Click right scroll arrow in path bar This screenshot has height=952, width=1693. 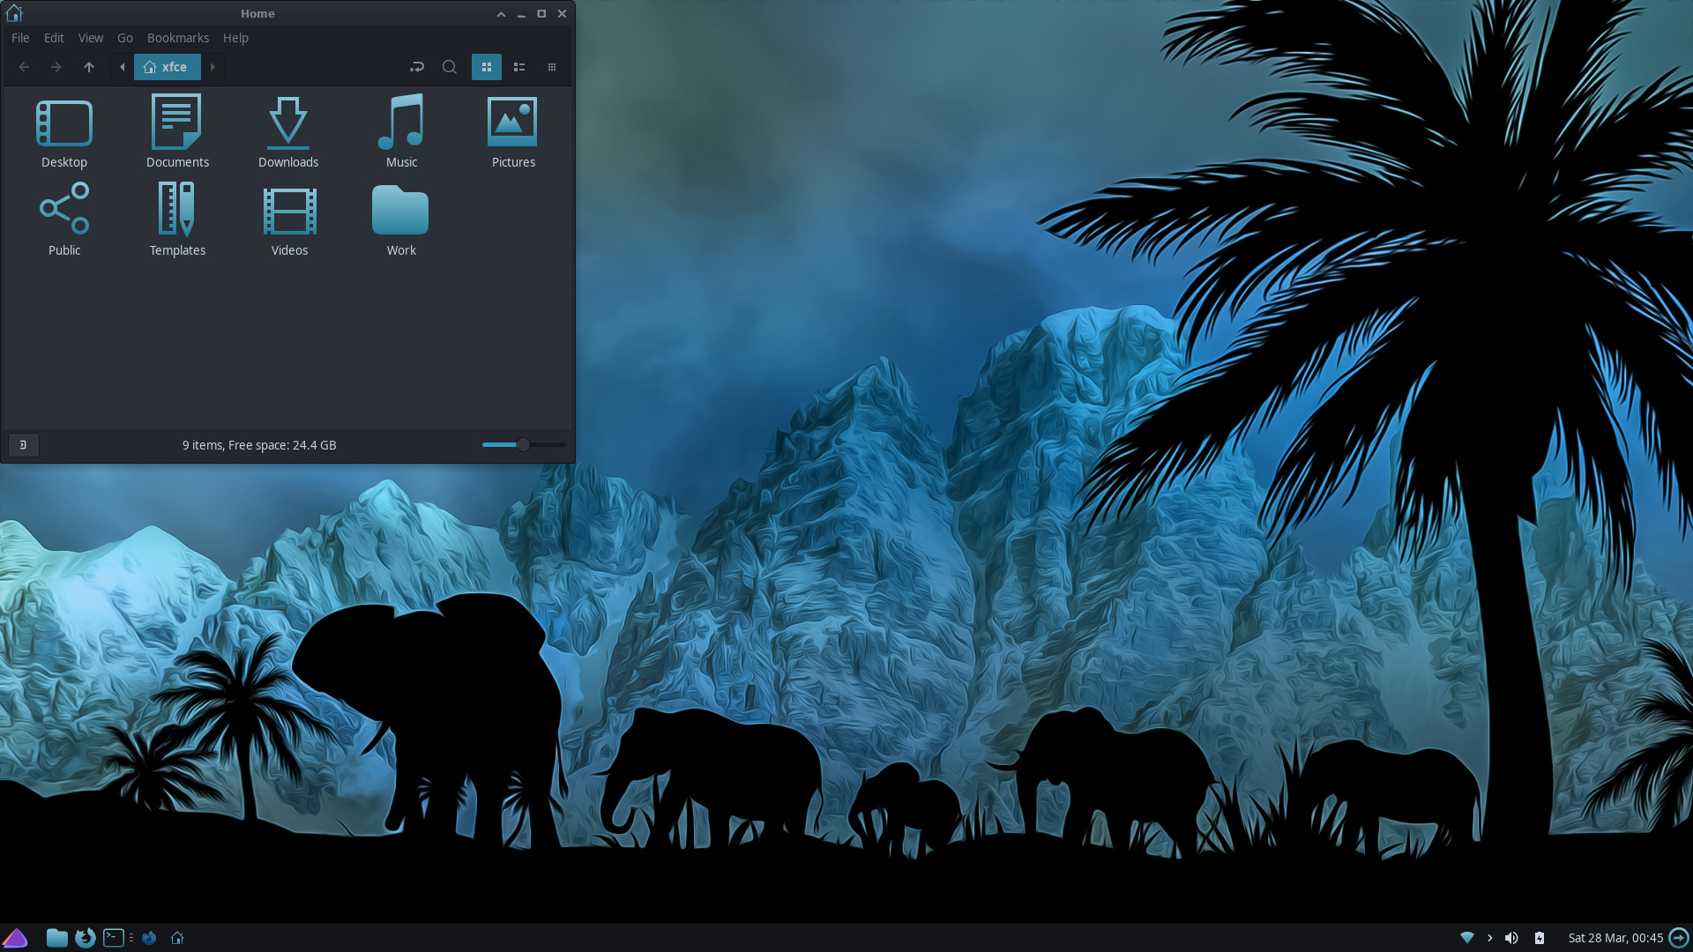click(x=213, y=67)
